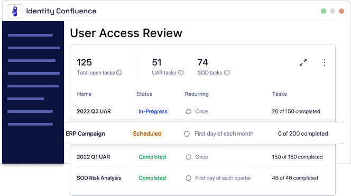The width and height of the screenshot is (351, 196).
Task: Select the In-Progress status badge
Action: pyautogui.click(x=153, y=111)
